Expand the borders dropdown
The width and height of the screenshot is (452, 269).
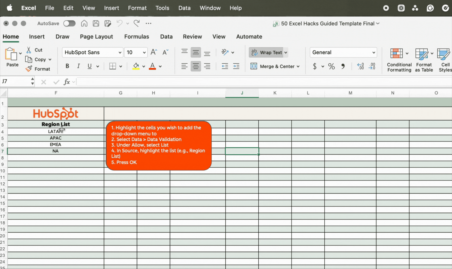coord(121,66)
